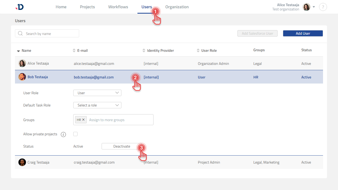
Task: Sort users by Name column arrow
Action: point(18,51)
